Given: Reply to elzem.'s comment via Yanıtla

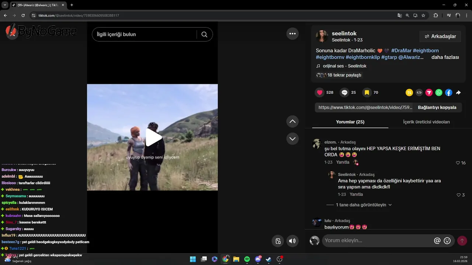Looking at the screenshot, I should click(x=343, y=162).
